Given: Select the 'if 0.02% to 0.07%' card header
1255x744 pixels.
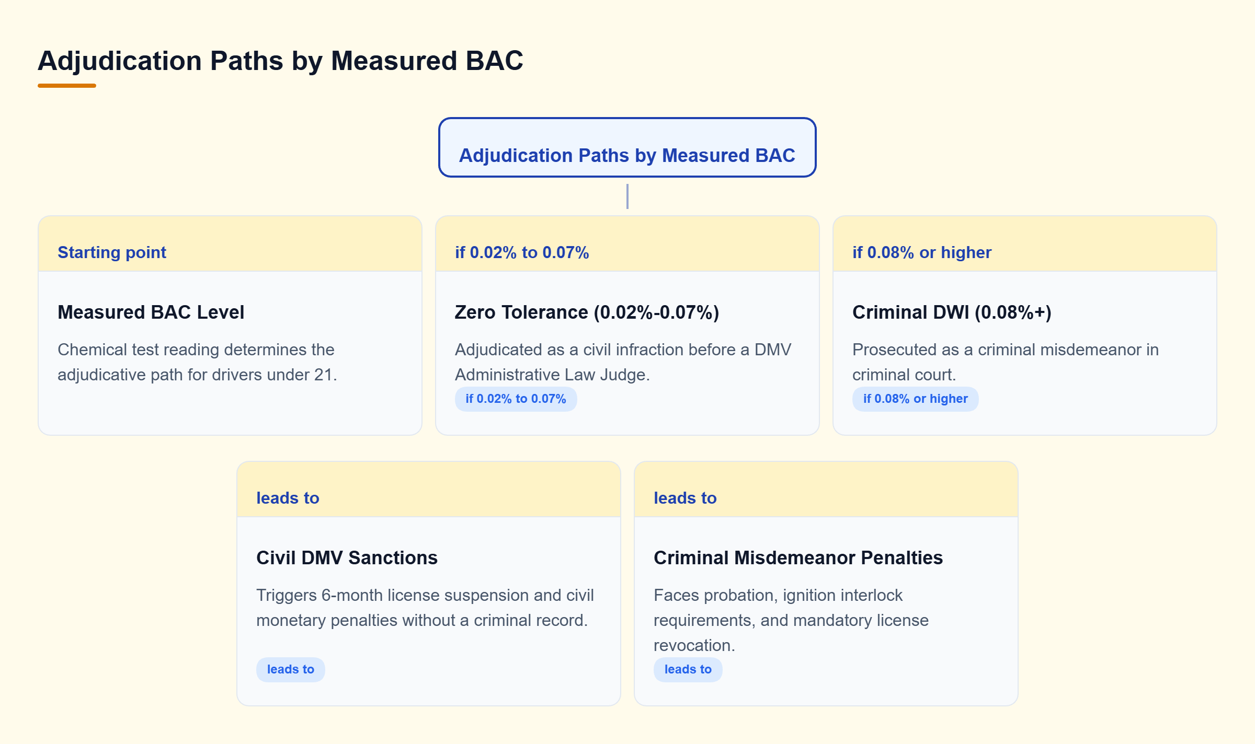Looking at the screenshot, I should click(627, 244).
